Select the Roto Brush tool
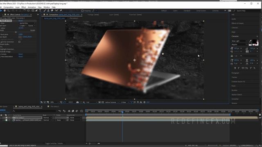The height and width of the screenshot is (147, 262). 56,11
